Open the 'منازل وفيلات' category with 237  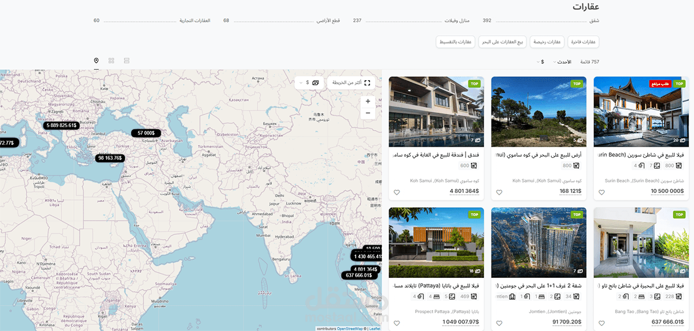tap(412, 21)
